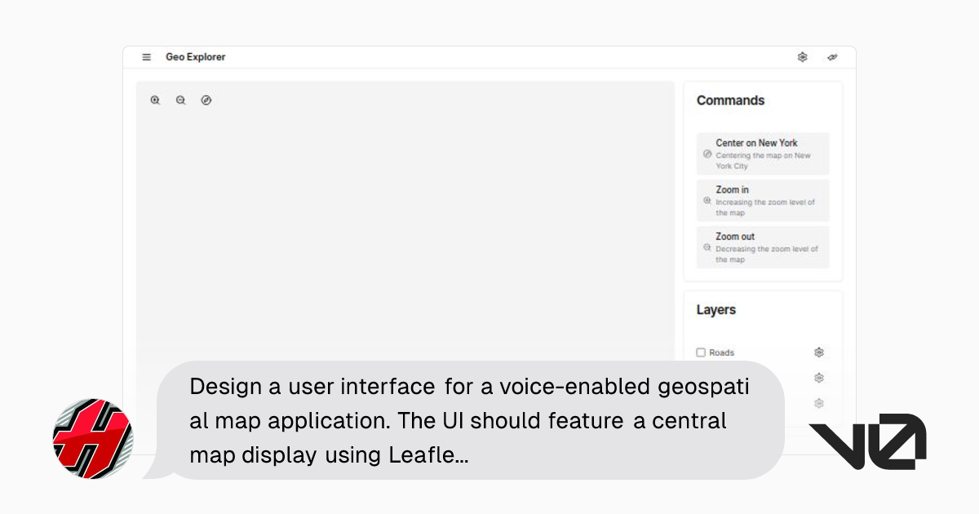Click the gear icon for the second layer entry

click(x=818, y=377)
